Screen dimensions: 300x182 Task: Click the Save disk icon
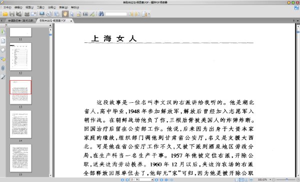pos(12,14)
